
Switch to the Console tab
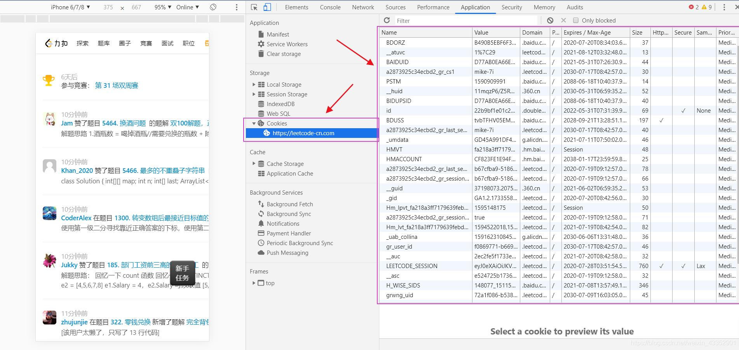click(330, 7)
